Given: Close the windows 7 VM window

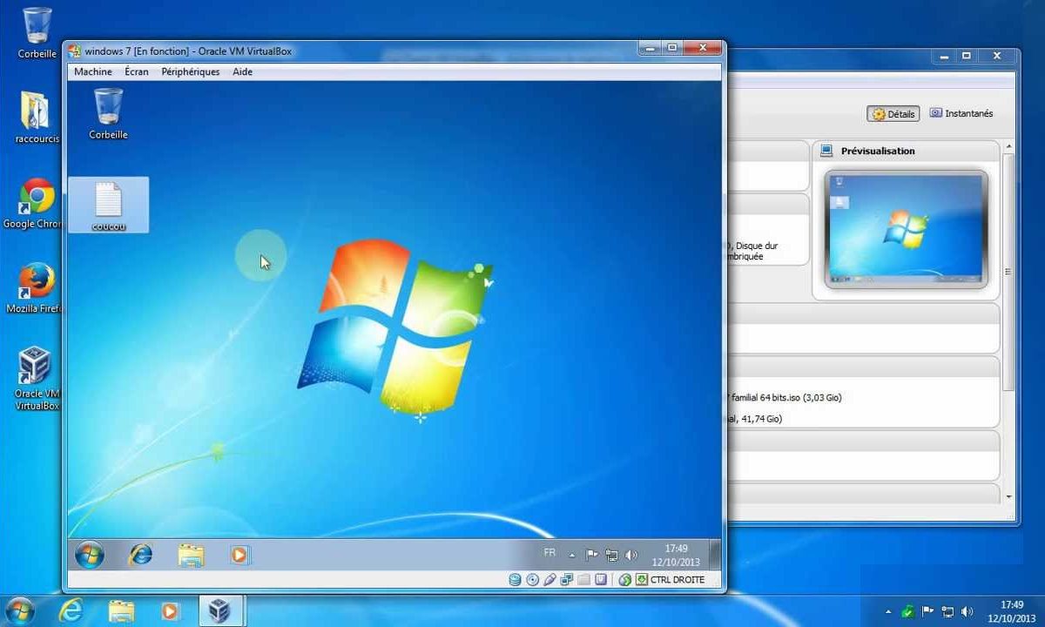Looking at the screenshot, I should point(702,48).
